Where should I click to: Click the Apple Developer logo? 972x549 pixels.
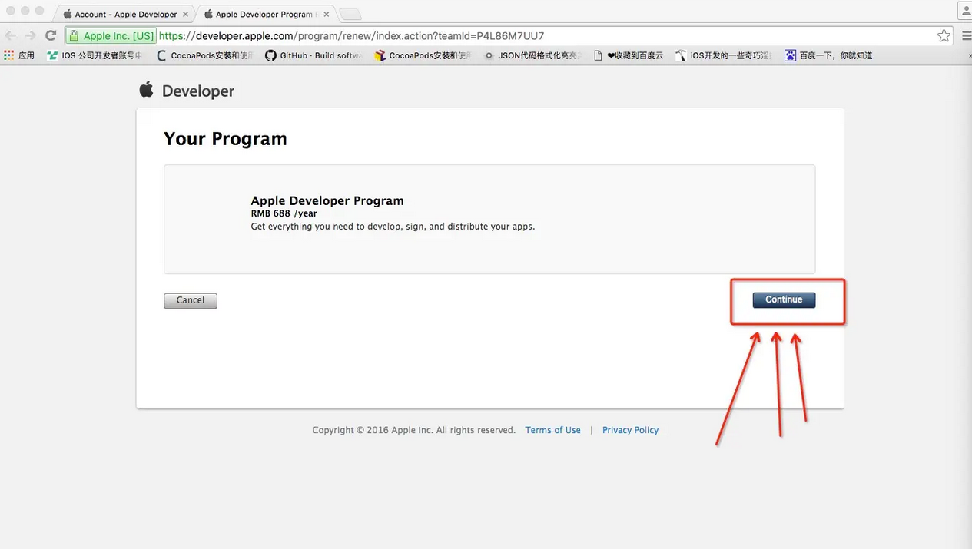[186, 91]
